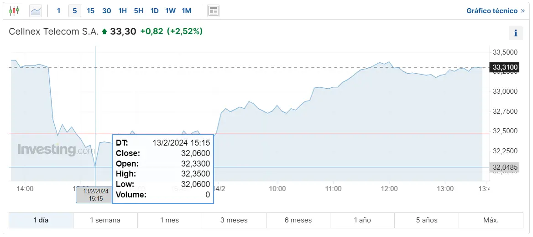Select the 3 meses range tab
533x237 pixels.
click(234, 220)
